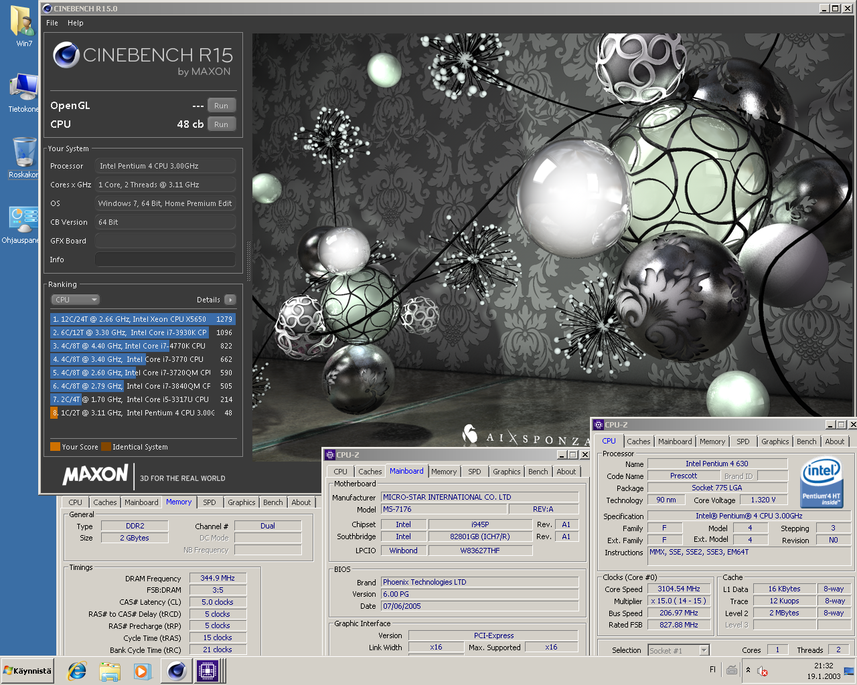Click the Southbridge 82801GB (ICH7/R) value
857x685 pixels.
point(480,536)
